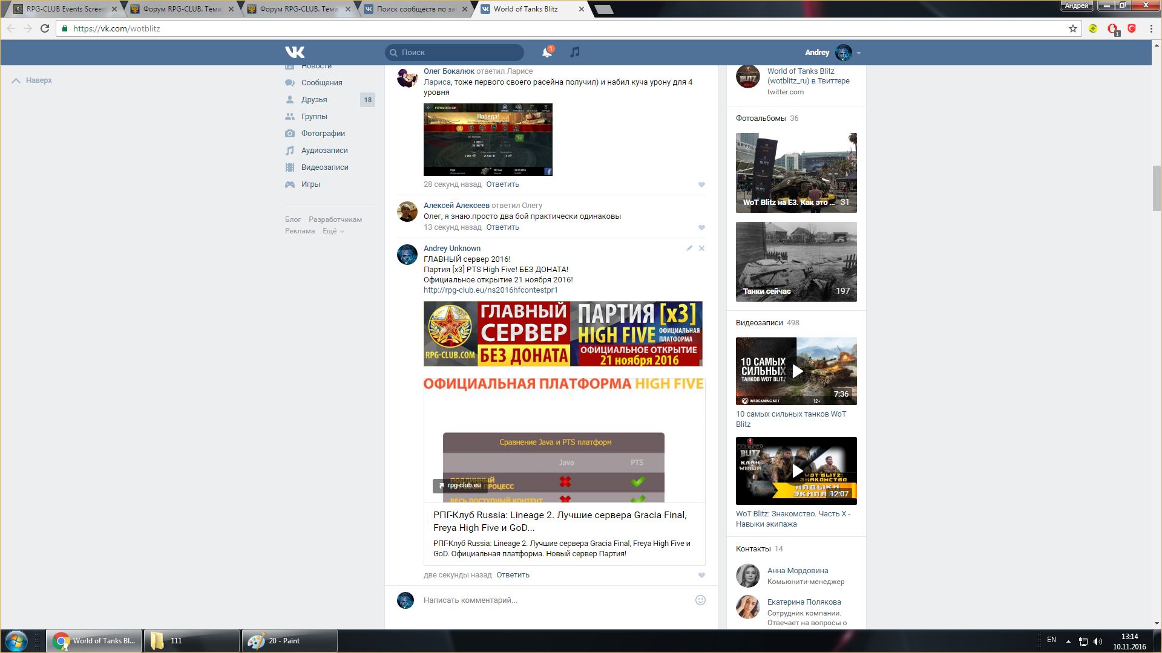Open the Танки сейчас photo album
This screenshot has width=1162, height=653.
pos(796,262)
